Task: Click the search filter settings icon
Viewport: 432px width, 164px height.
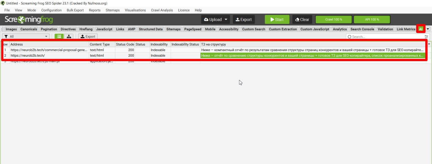Action: coord(426,36)
